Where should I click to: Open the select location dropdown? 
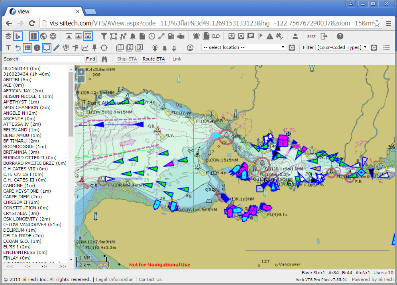(x=244, y=47)
